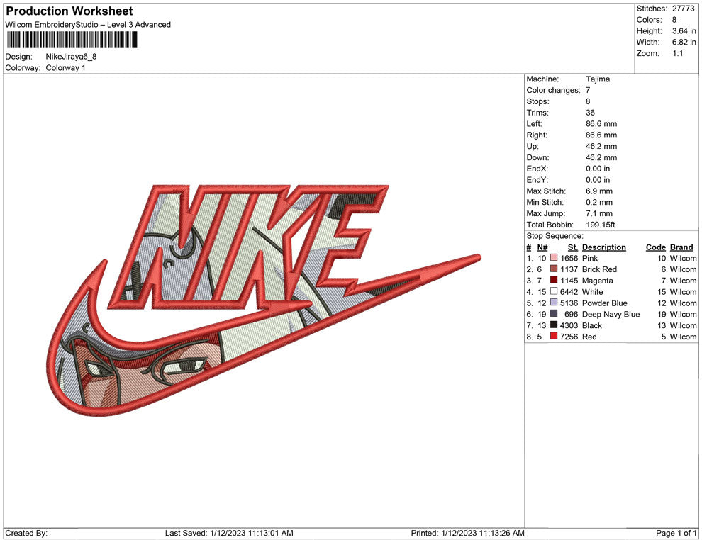Click the 'Pink' description text
Image resolution: width=702 pixels, height=540 pixels.
coord(590,258)
